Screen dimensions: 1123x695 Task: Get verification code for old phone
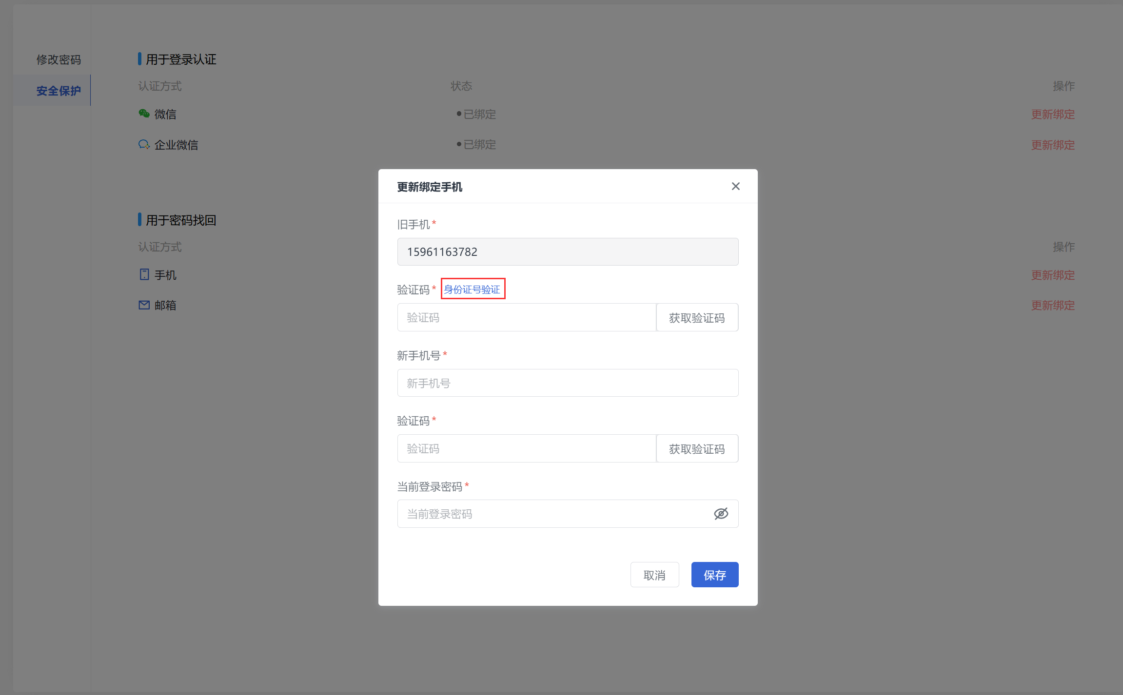click(696, 318)
